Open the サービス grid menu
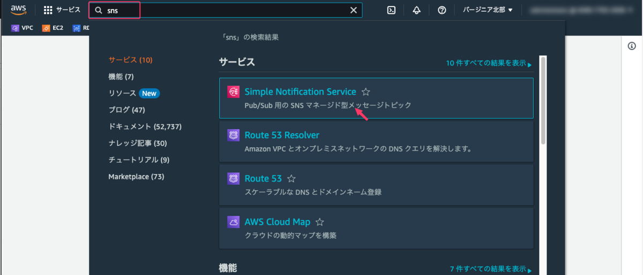The image size is (643, 275). 62,10
